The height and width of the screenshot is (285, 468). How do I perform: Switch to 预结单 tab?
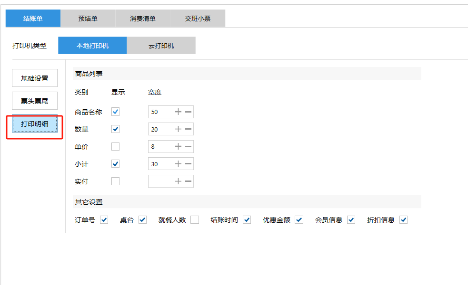[88, 19]
